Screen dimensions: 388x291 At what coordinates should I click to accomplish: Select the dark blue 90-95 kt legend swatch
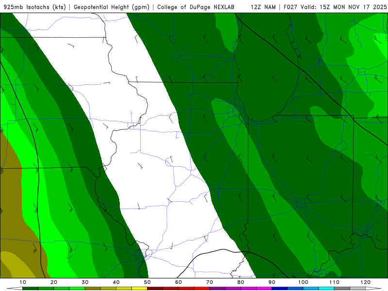tap(280, 289)
